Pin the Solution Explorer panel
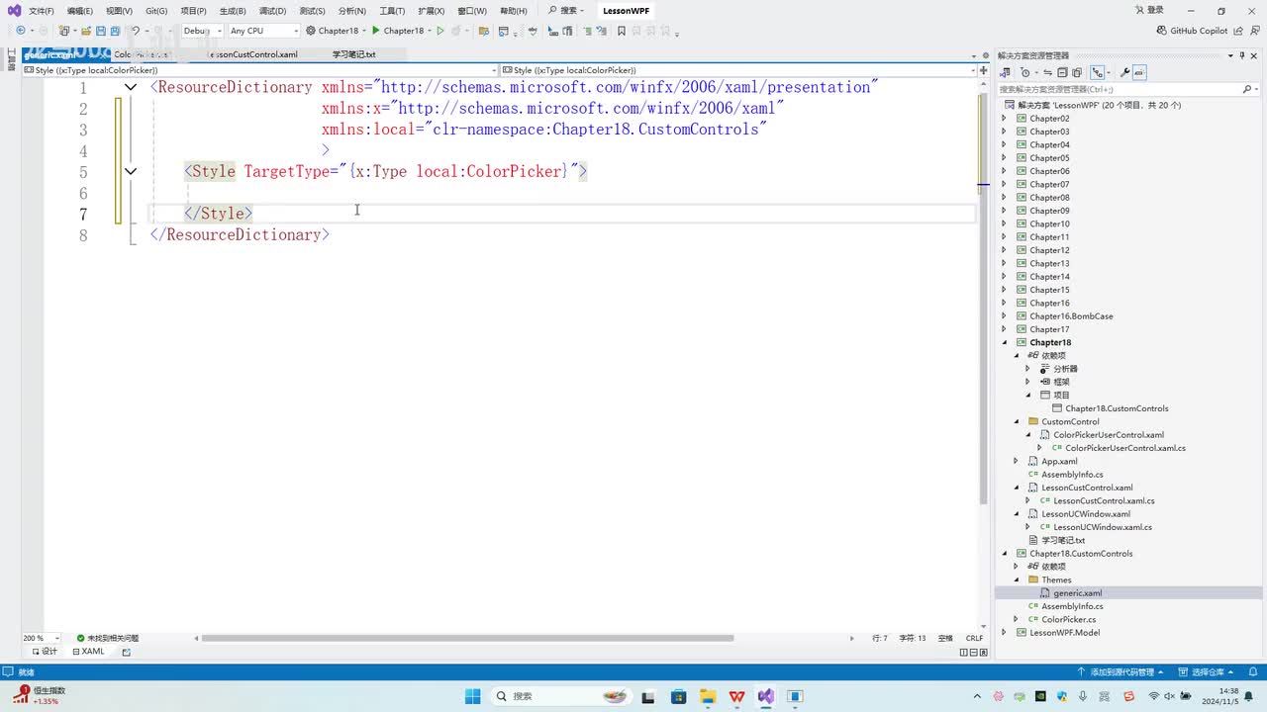The width and height of the screenshot is (1267, 712). click(1242, 55)
